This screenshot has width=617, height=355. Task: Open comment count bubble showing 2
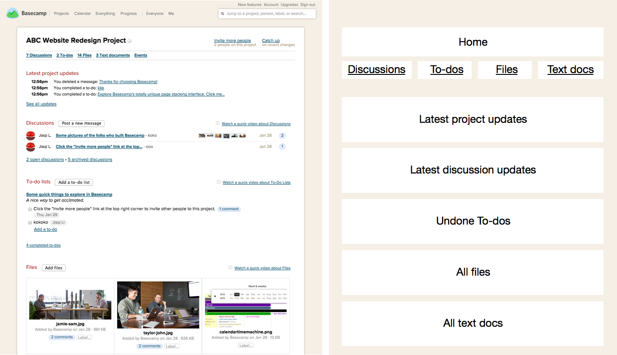click(x=282, y=135)
